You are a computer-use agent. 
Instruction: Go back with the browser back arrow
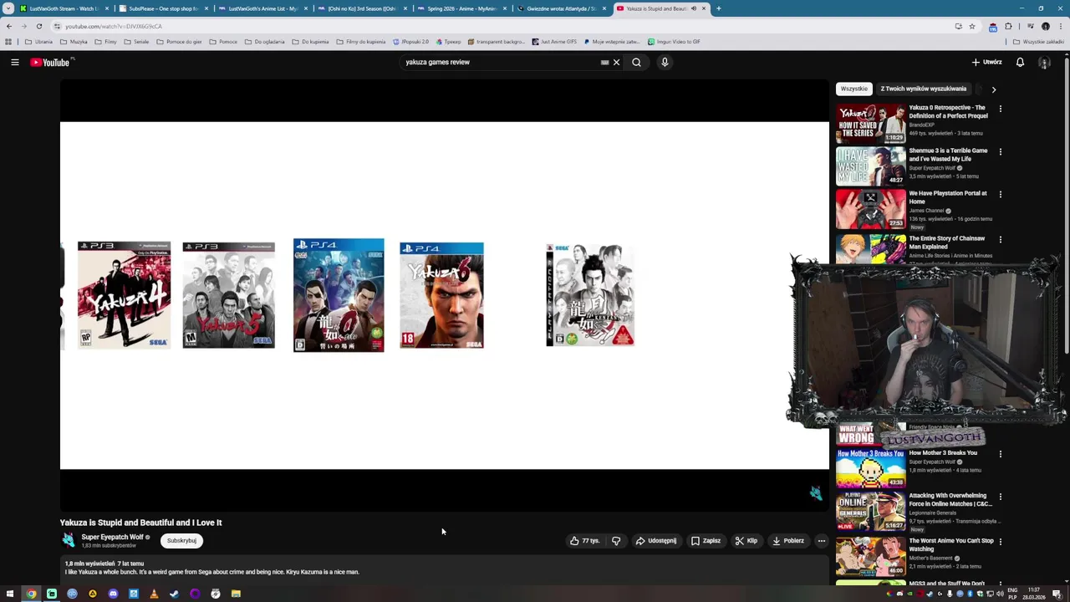pyautogui.click(x=9, y=26)
